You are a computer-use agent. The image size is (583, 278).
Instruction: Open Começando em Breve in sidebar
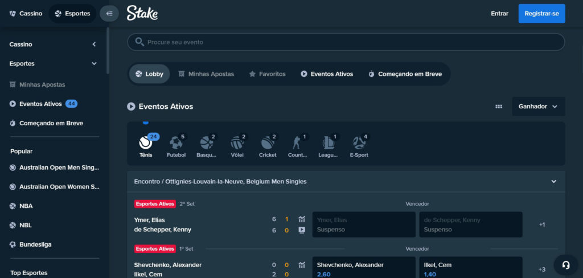pos(46,123)
